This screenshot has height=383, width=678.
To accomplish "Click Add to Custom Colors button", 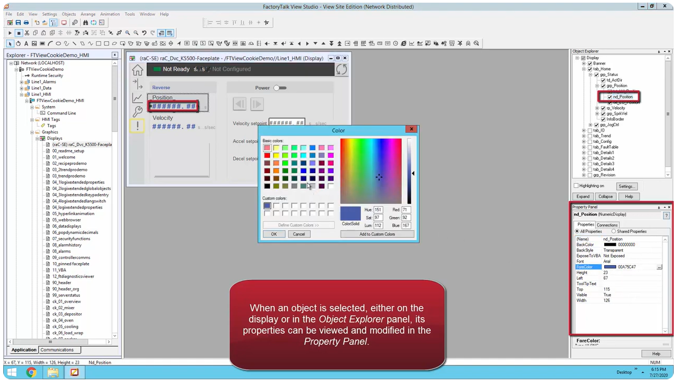I will [x=377, y=234].
